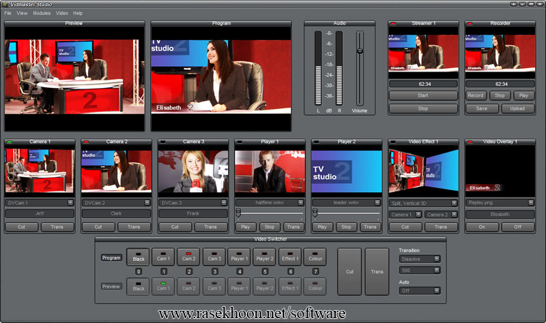Click Trans under Camera 3
The image size is (546, 323).
(x=210, y=227)
